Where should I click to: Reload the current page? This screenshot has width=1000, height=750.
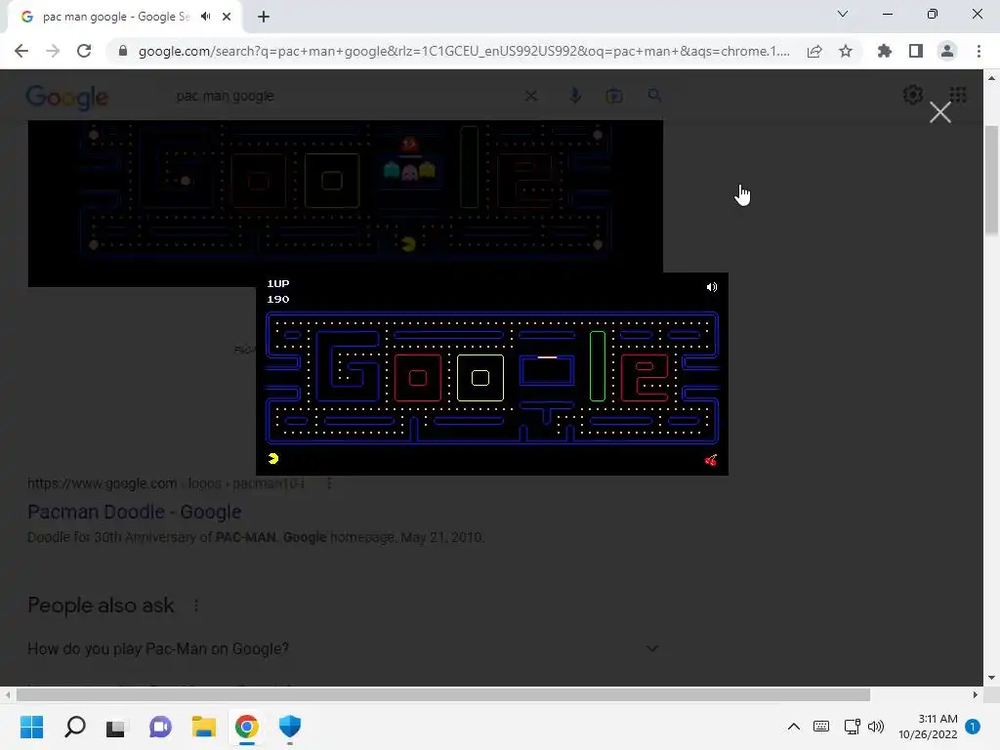click(x=84, y=51)
